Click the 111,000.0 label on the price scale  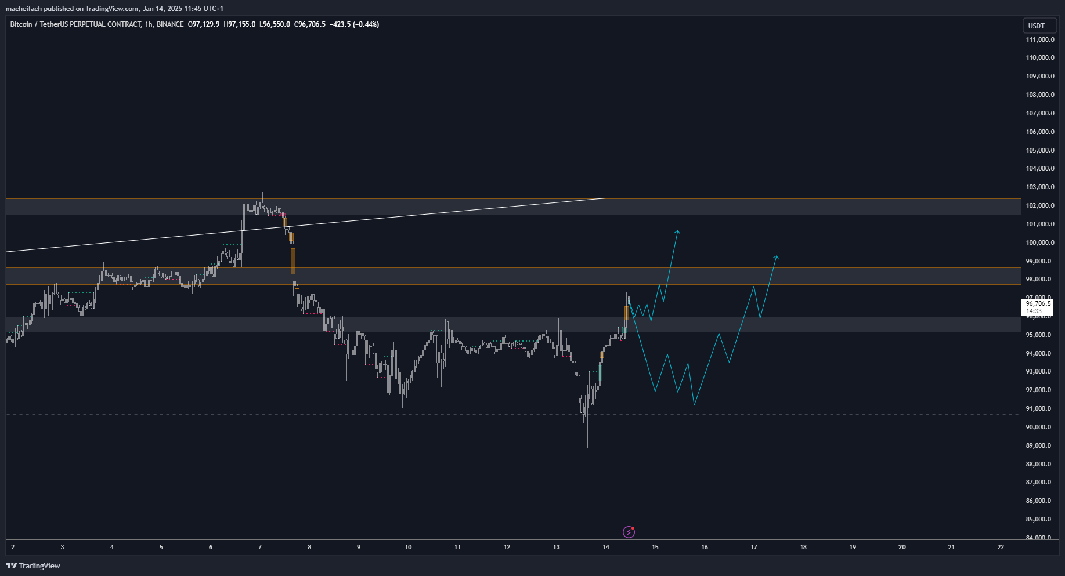[1039, 39]
